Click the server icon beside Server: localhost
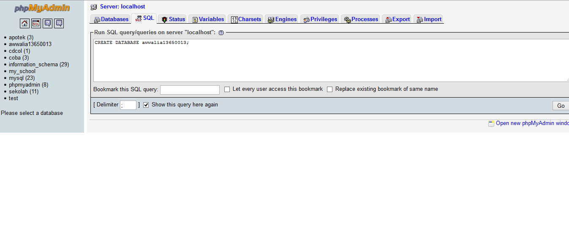 click(x=94, y=7)
